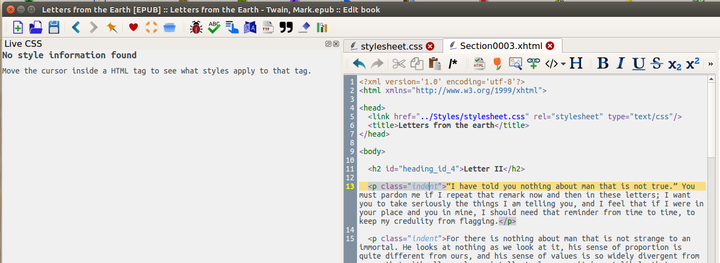This screenshot has height=263, width=720.
Task: Close the Section0003.xhtml tab
Action: [550, 46]
